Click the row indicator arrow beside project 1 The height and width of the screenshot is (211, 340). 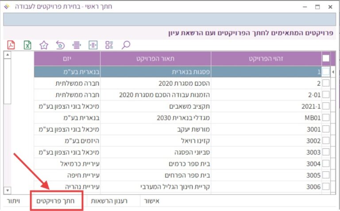[333, 72]
